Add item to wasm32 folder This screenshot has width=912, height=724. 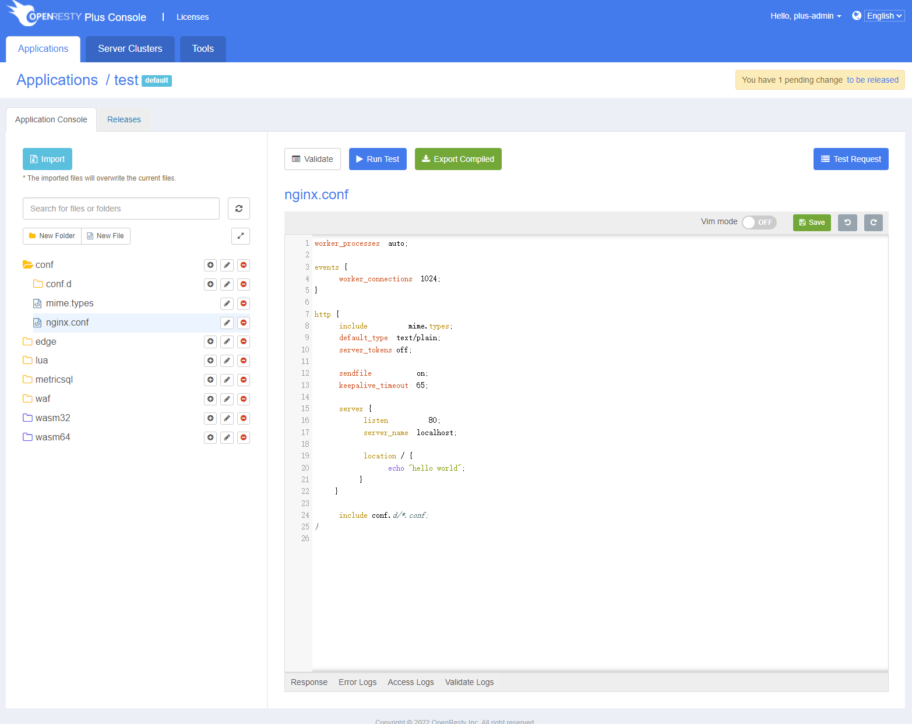tap(210, 418)
